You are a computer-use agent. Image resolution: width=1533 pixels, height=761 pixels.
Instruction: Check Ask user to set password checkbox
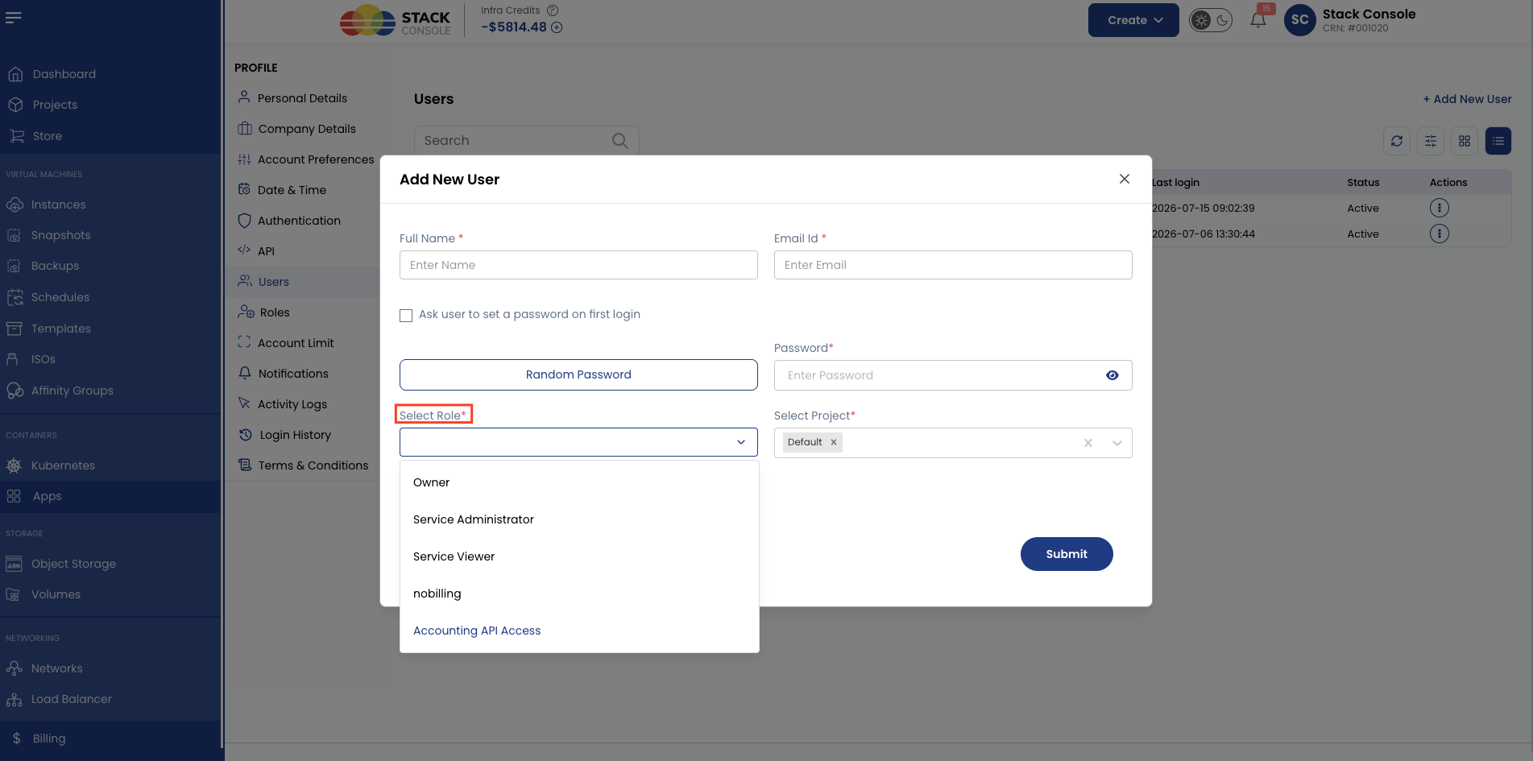(x=406, y=315)
